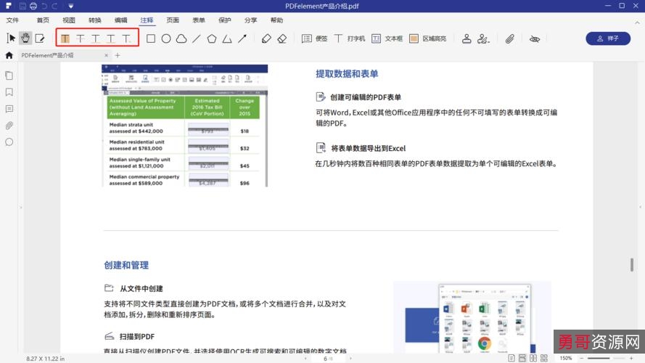Open a new tab with plus

(118, 55)
